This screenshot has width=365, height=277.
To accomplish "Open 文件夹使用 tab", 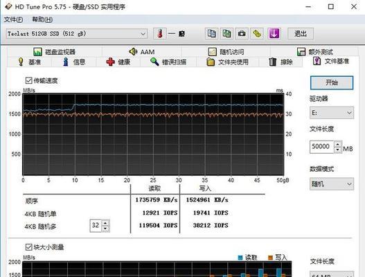I will click(227, 62).
